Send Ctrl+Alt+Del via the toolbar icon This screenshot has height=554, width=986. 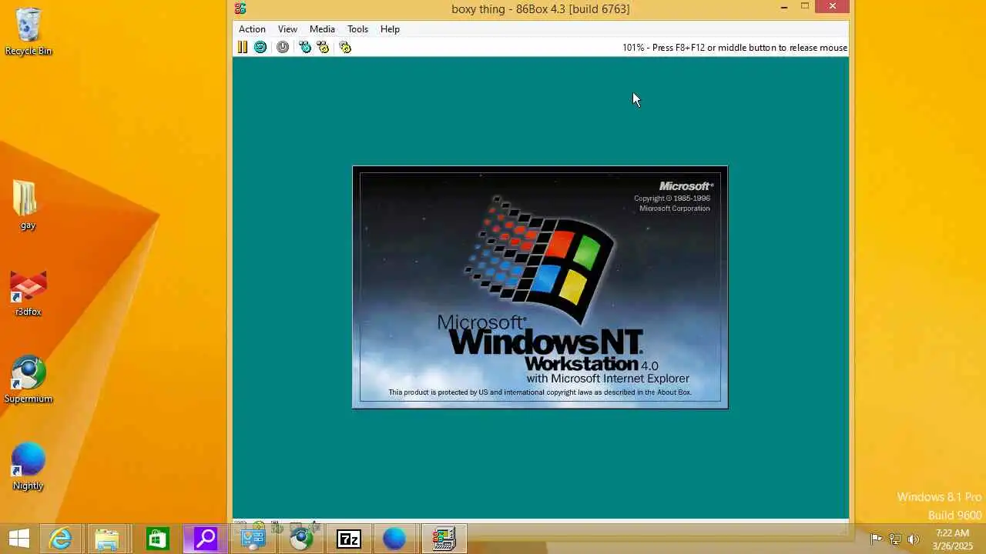pyautogui.click(x=305, y=47)
